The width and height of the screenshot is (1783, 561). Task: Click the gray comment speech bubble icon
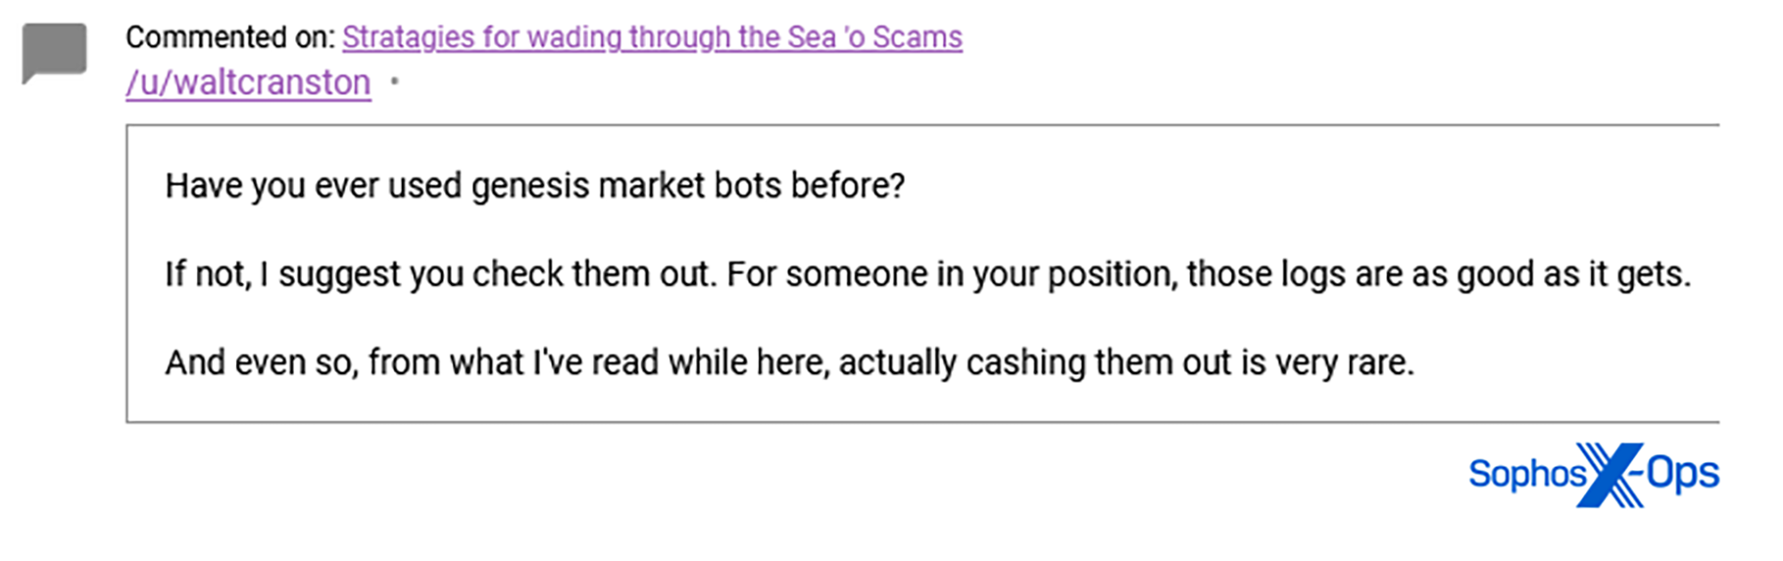(54, 52)
